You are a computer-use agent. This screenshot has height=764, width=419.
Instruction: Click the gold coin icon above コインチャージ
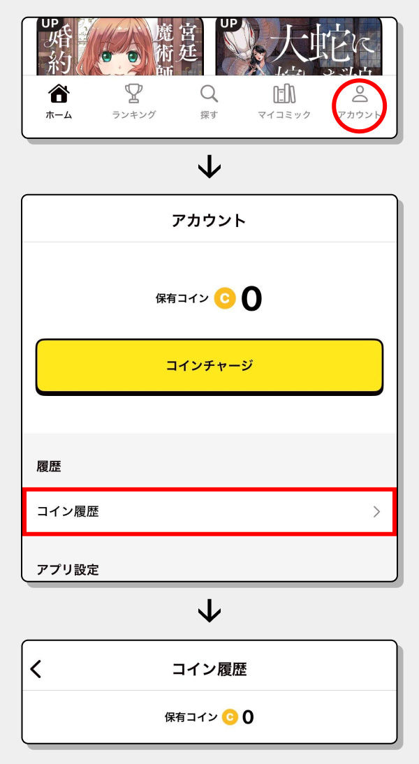click(224, 298)
